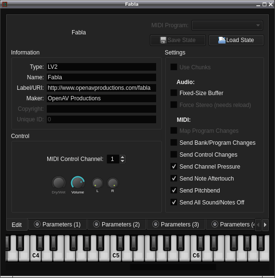
Task: Disable Send Pitchbend checkbox
Action: click(174, 190)
